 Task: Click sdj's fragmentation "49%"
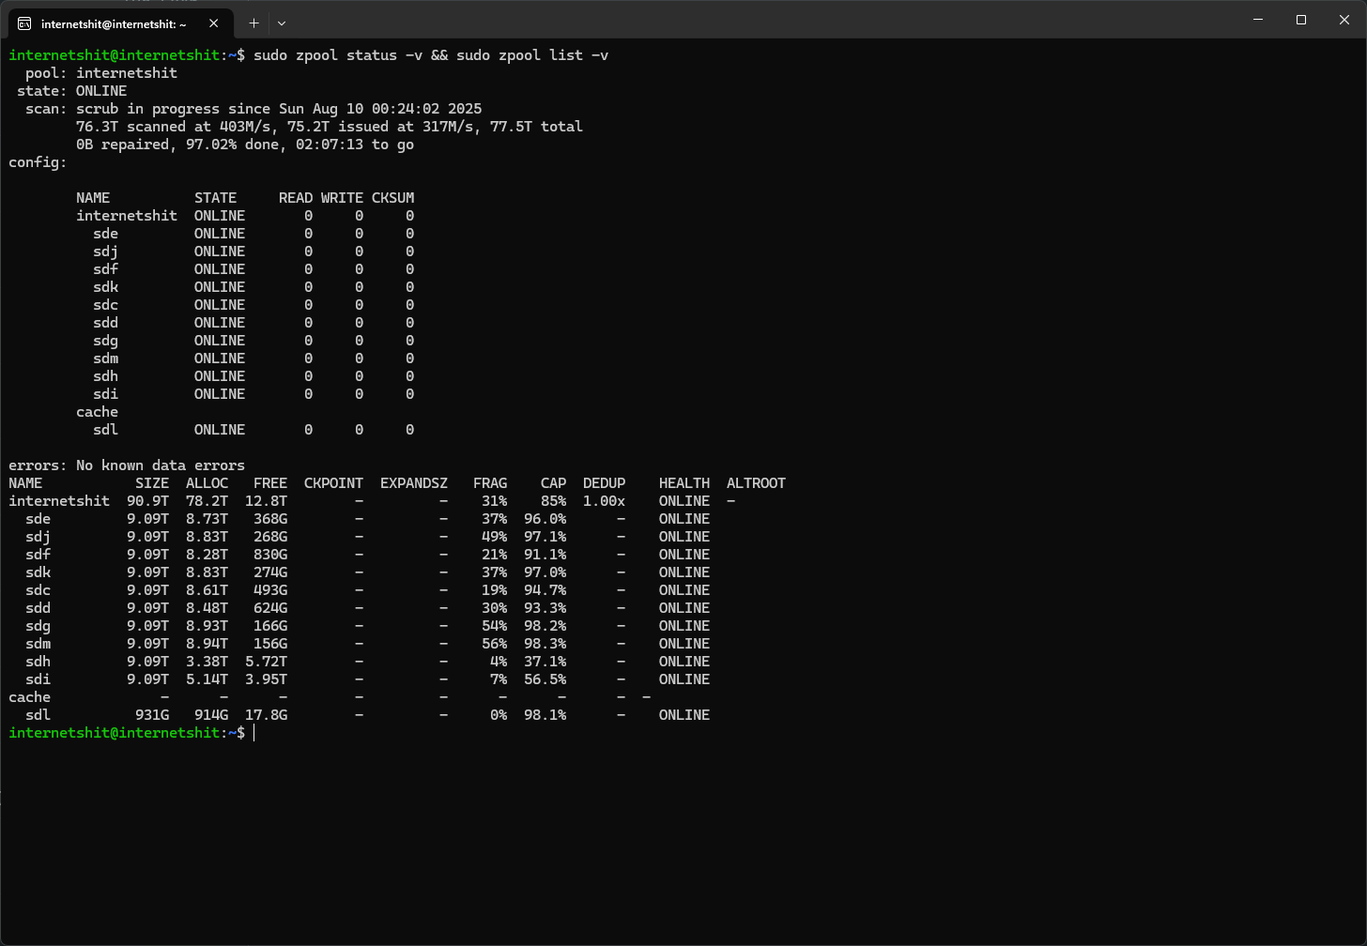(494, 537)
